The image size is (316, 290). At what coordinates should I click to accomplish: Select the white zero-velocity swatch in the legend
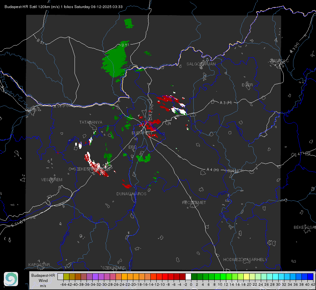188,276
